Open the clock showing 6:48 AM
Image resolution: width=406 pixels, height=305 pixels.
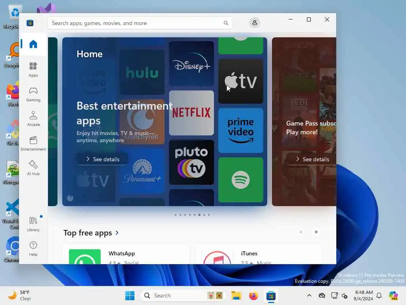pyautogui.click(x=364, y=295)
